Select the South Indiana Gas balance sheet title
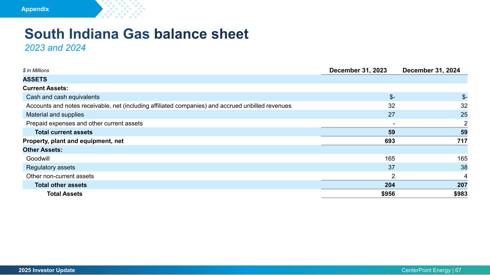Viewport: 490px width, 275px height. tap(136, 34)
